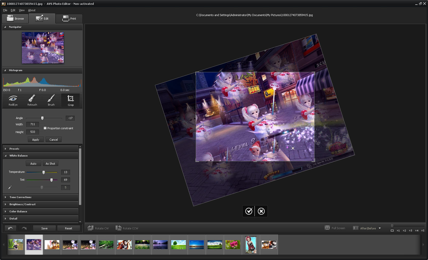
Task: Set zoom level to x4
Action: point(417,230)
